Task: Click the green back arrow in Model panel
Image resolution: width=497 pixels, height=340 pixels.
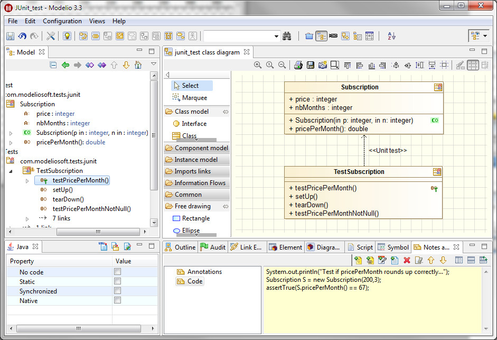Action: (x=65, y=65)
